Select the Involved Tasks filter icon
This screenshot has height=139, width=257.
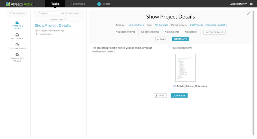click(17, 22)
